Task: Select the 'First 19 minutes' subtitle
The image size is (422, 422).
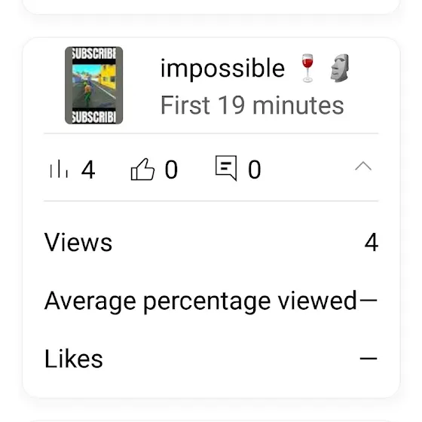Action: click(x=252, y=105)
